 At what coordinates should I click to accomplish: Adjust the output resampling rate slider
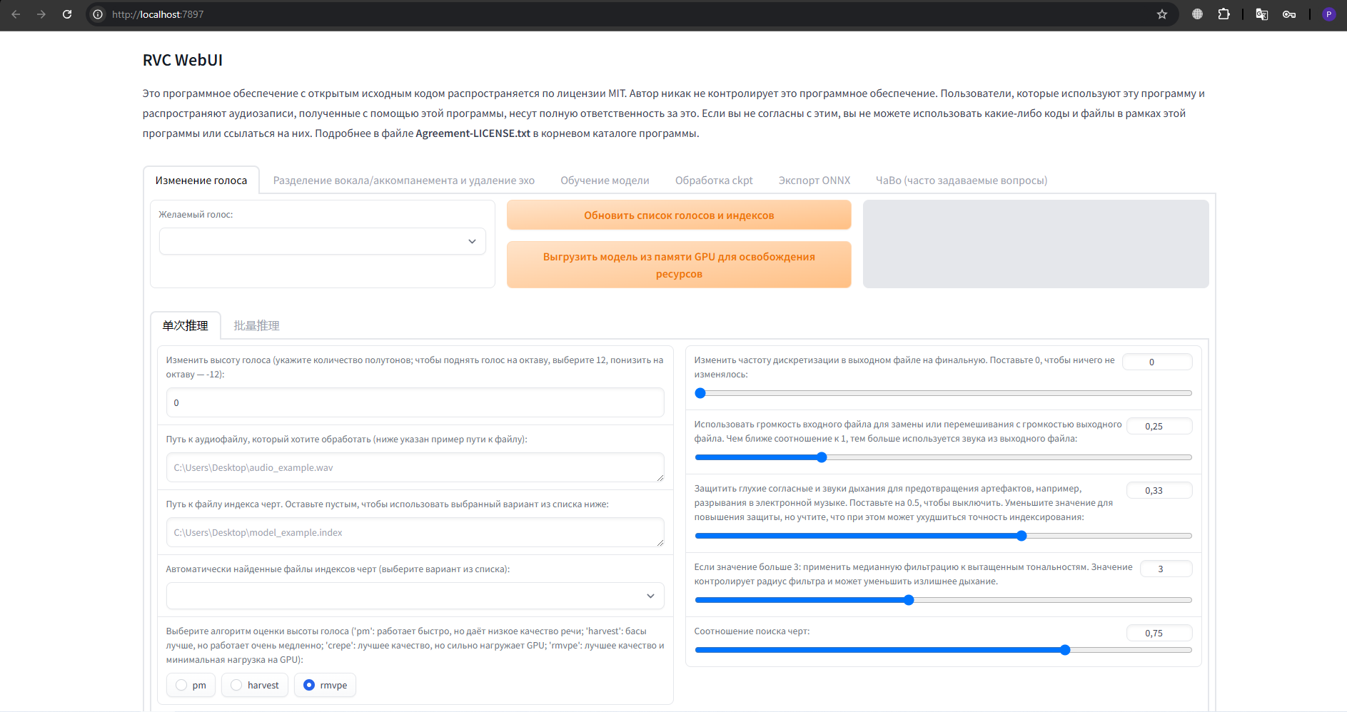pos(943,393)
